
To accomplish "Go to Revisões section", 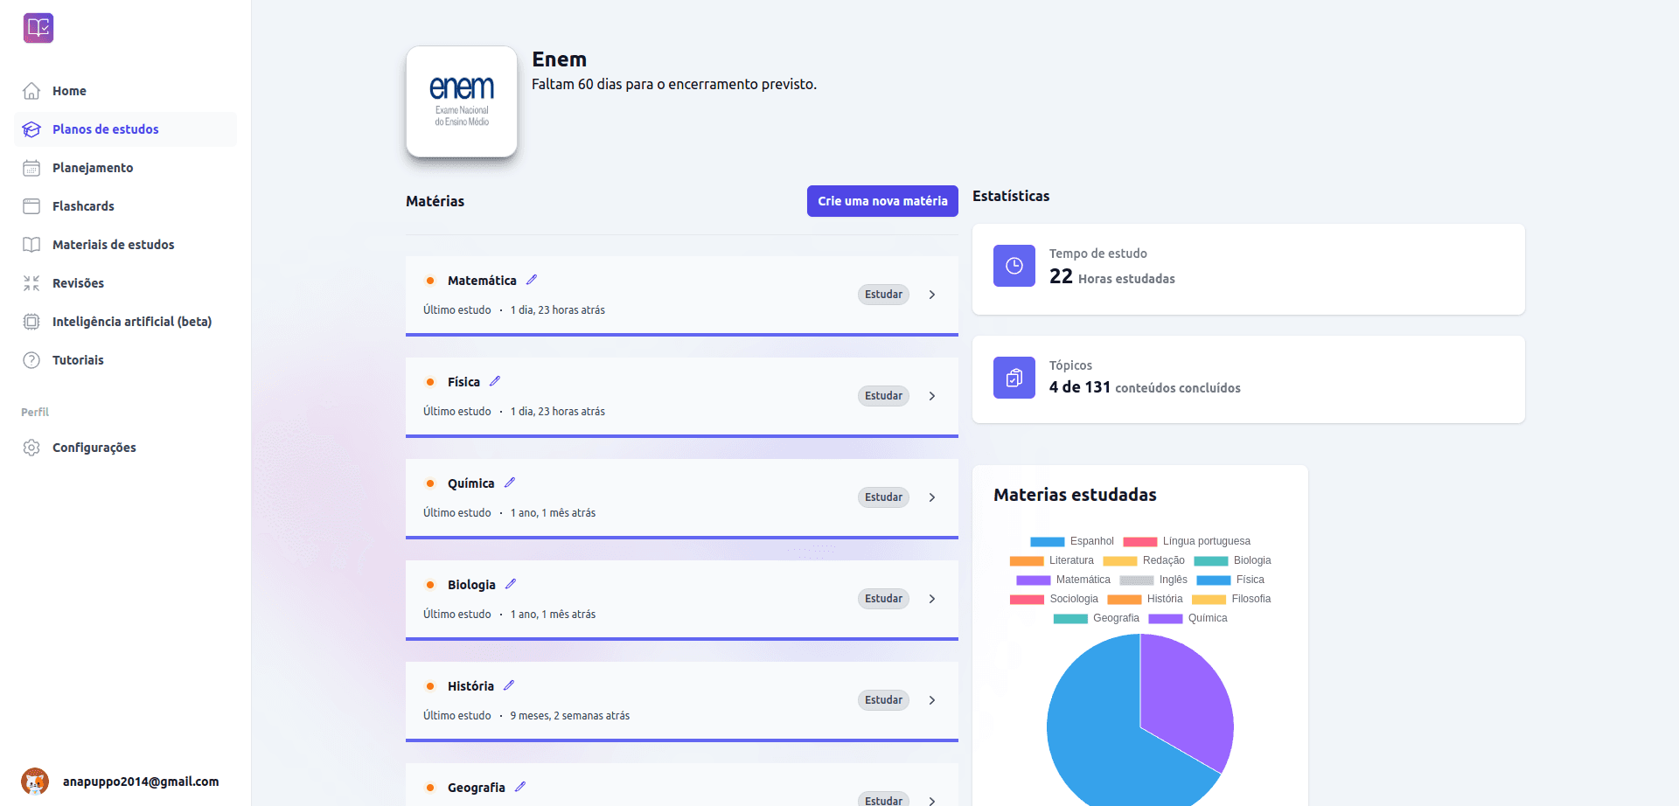I will click(126, 283).
